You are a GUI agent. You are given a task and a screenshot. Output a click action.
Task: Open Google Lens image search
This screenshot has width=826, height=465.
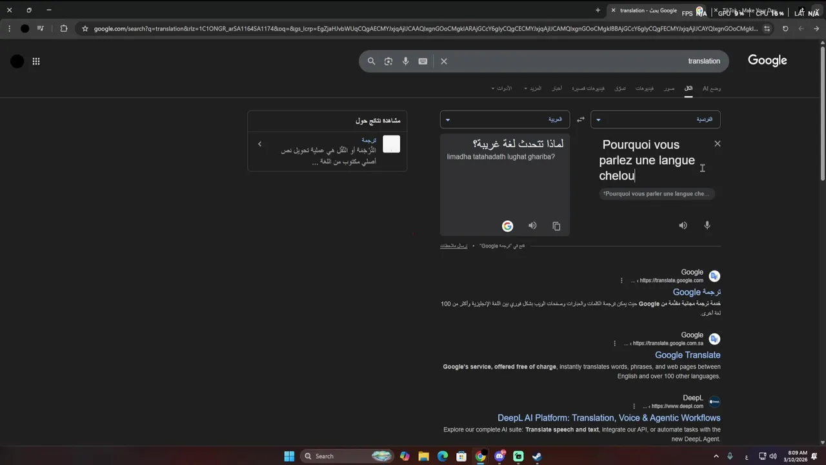pos(388,61)
